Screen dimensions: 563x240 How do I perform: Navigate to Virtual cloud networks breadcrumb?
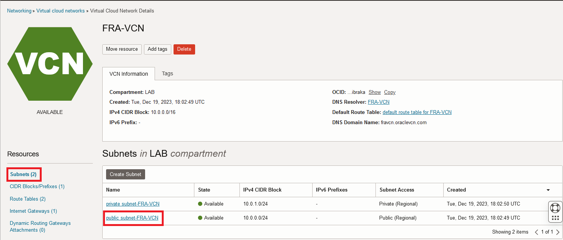click(x=61, y=11)
